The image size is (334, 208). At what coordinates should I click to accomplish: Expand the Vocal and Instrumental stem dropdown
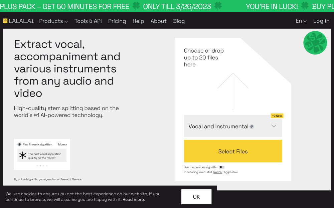coord(274,126)
